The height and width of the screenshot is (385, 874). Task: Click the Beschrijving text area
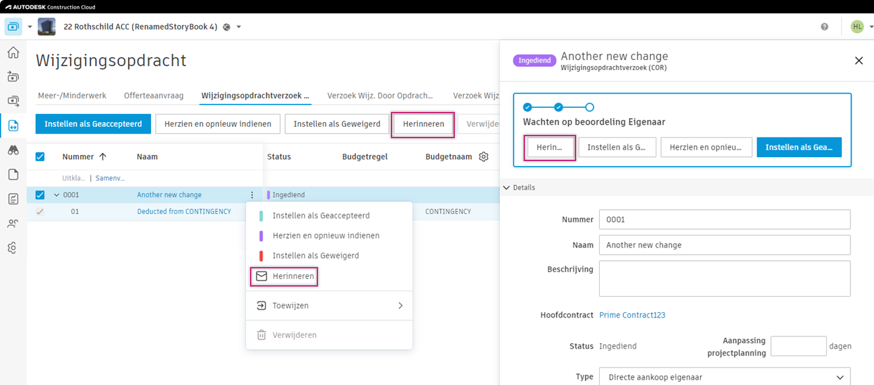(x=724, y=278)
